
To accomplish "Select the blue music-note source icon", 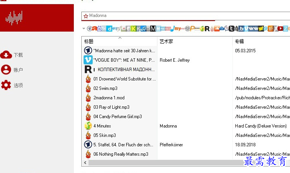I will [x=173, y=29].
